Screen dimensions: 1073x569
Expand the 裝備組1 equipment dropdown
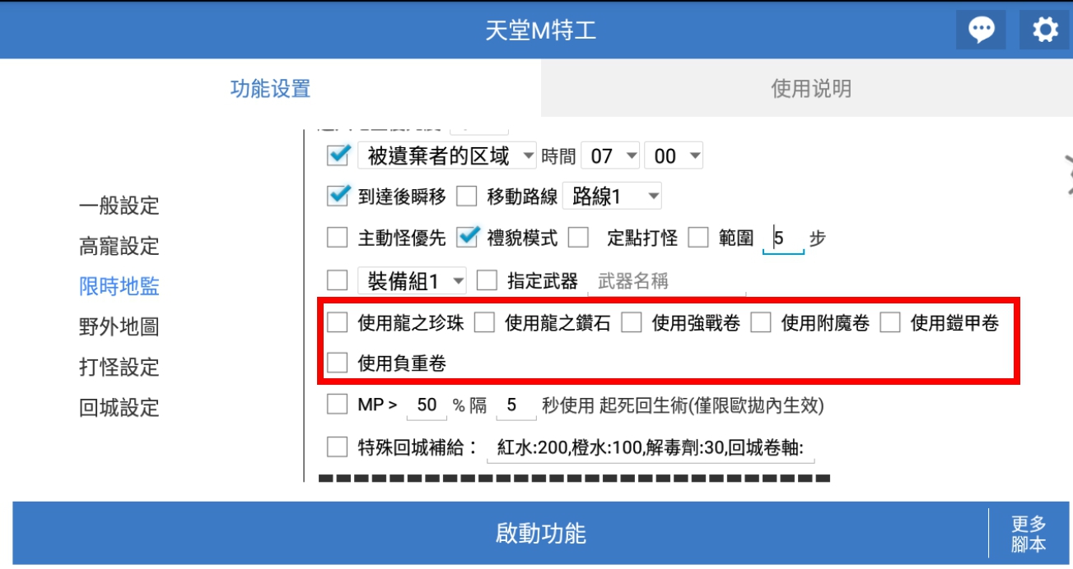(x=413, y=281)
